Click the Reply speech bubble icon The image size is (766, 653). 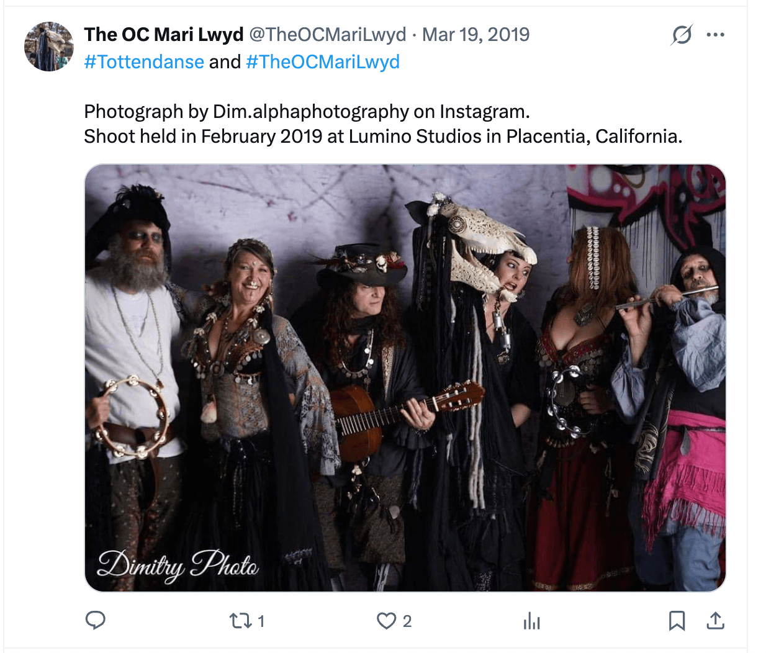95,620
